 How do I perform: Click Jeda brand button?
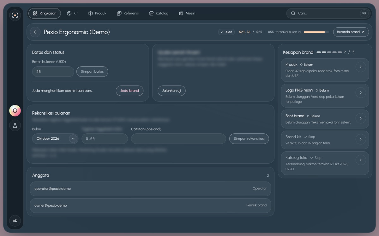(x=129, y=91)
